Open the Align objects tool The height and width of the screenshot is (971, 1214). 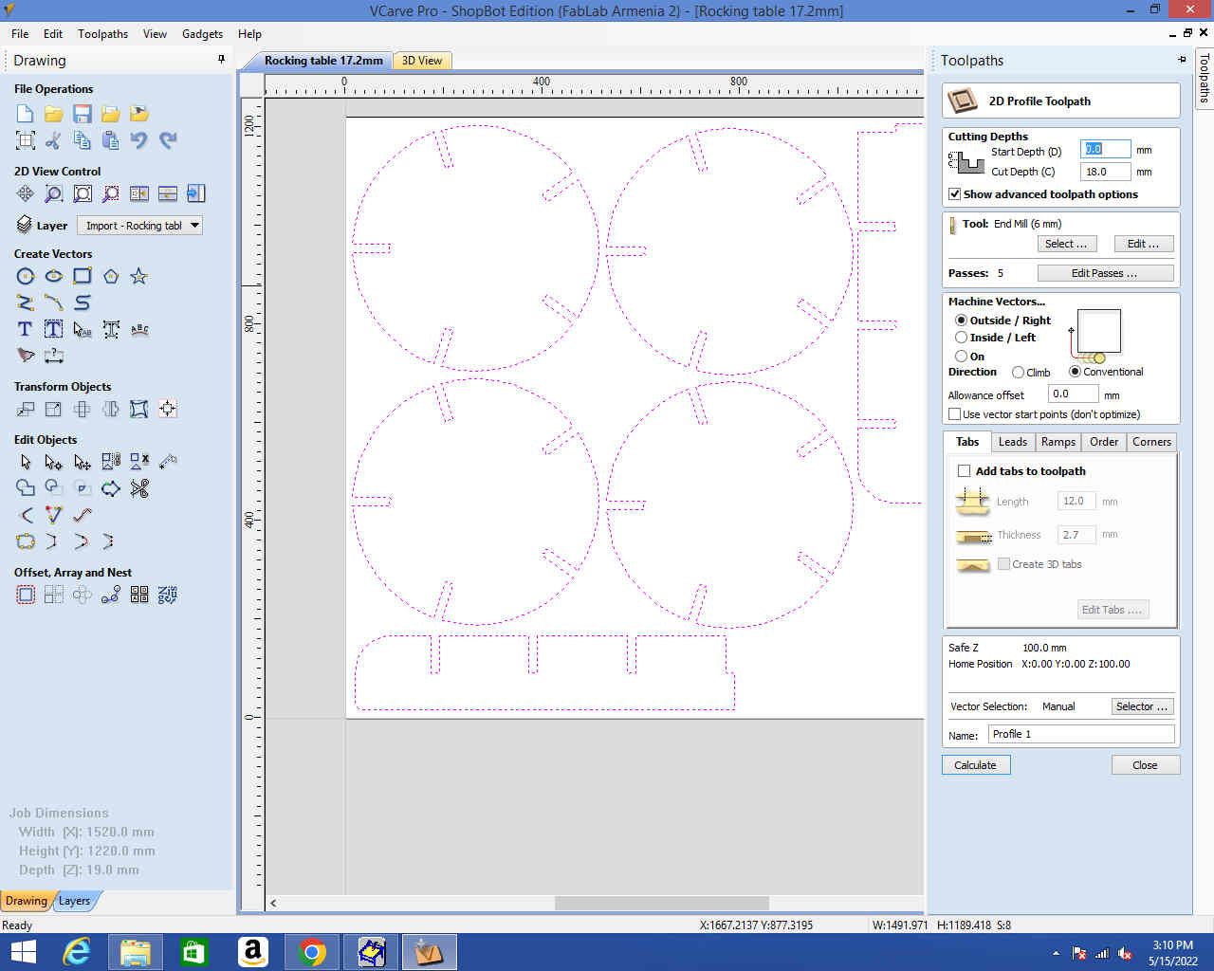point(168,409)
